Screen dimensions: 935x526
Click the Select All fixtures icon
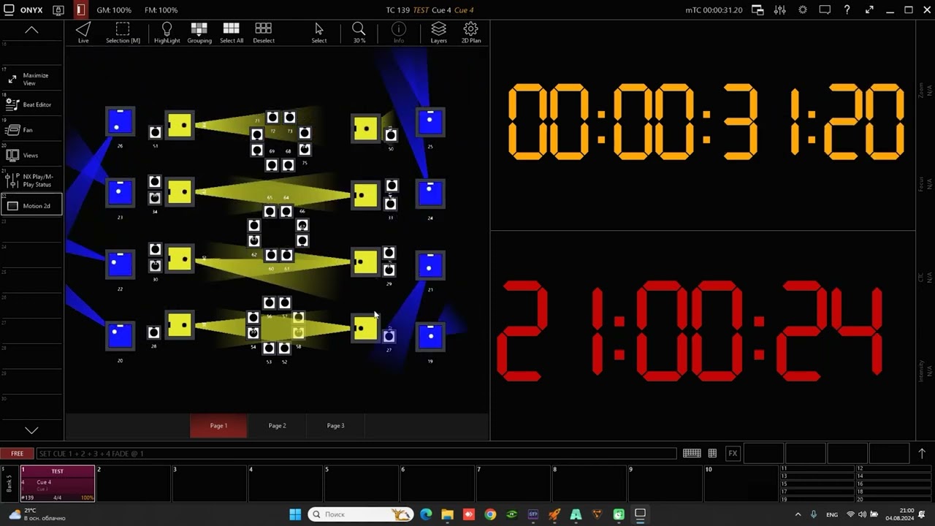231,32
